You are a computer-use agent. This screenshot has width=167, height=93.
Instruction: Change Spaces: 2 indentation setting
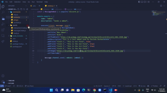click(x=107, y=86)
